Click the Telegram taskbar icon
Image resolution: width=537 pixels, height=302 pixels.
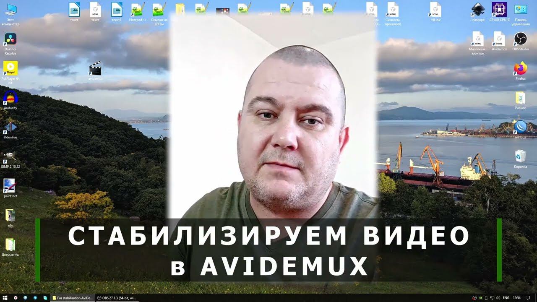35,298
